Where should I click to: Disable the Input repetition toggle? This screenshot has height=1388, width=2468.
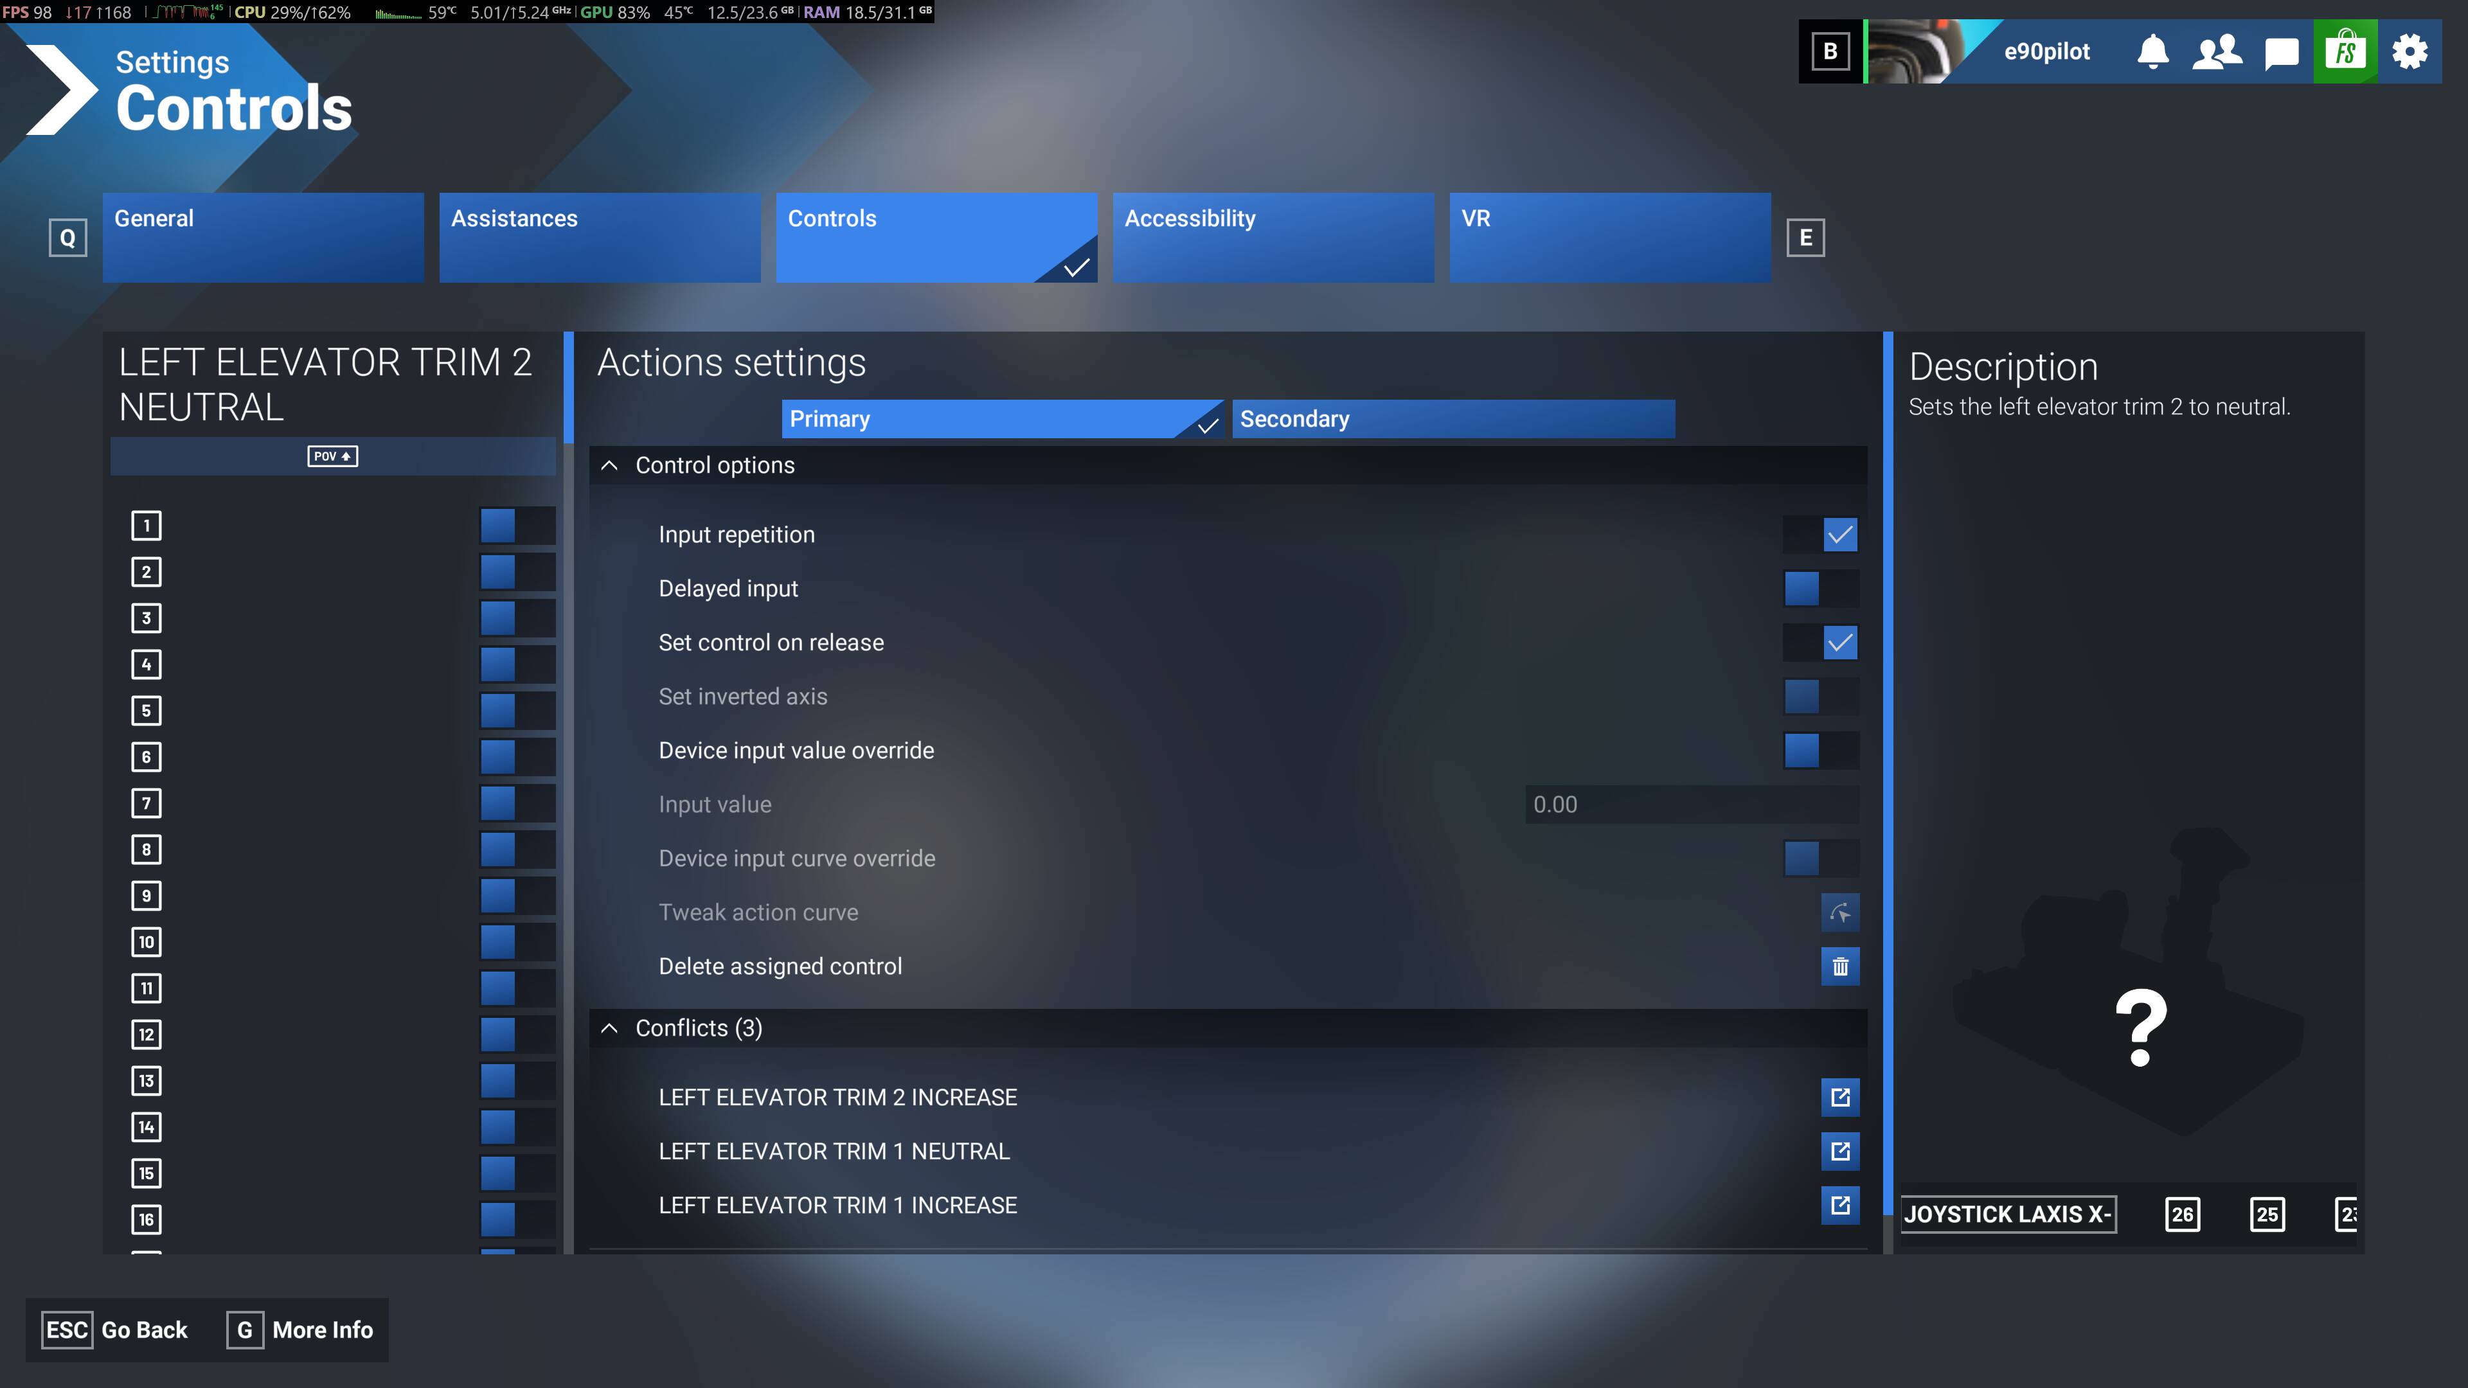(x=1820, y=535)
